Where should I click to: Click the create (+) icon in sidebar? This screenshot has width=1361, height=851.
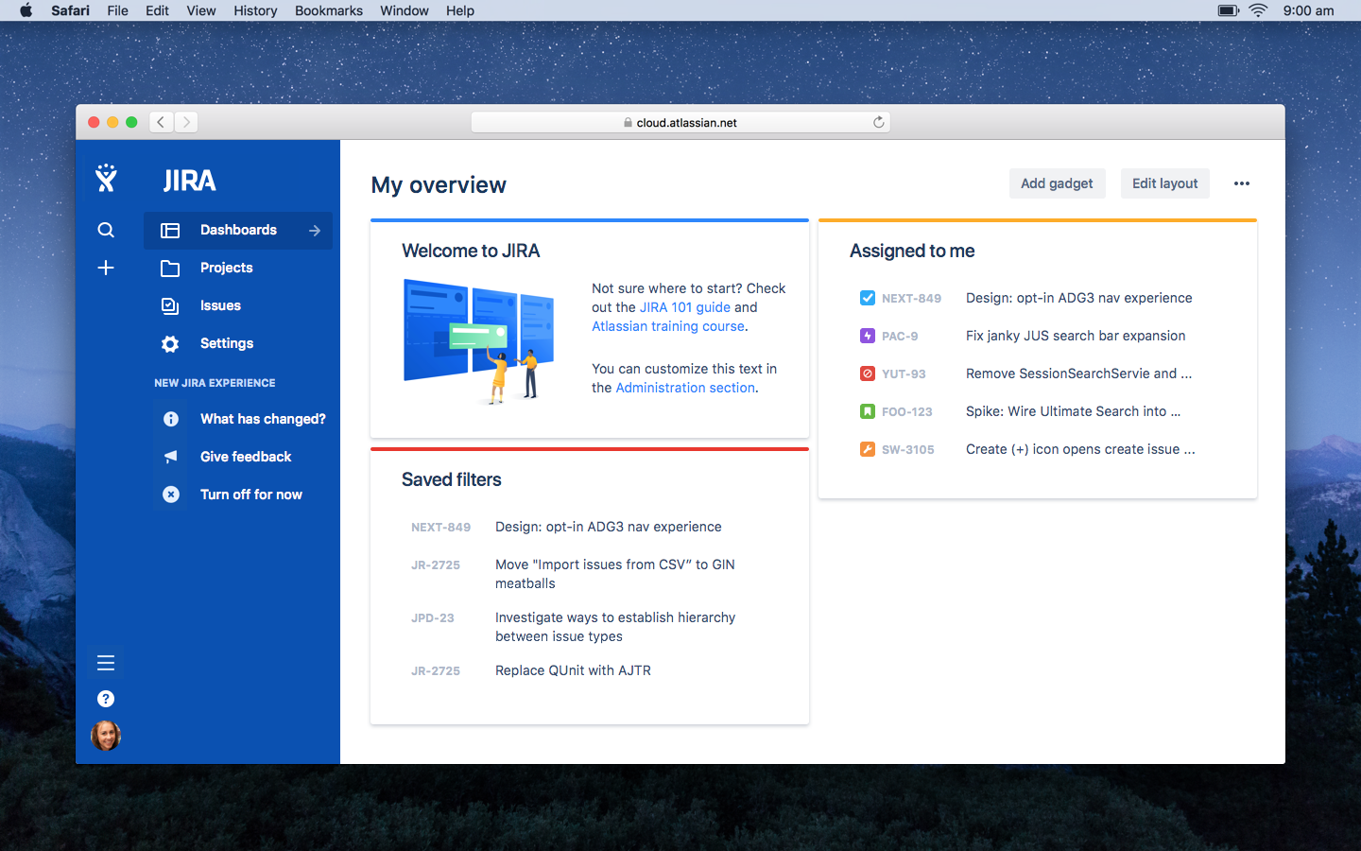tap(106, 268)
